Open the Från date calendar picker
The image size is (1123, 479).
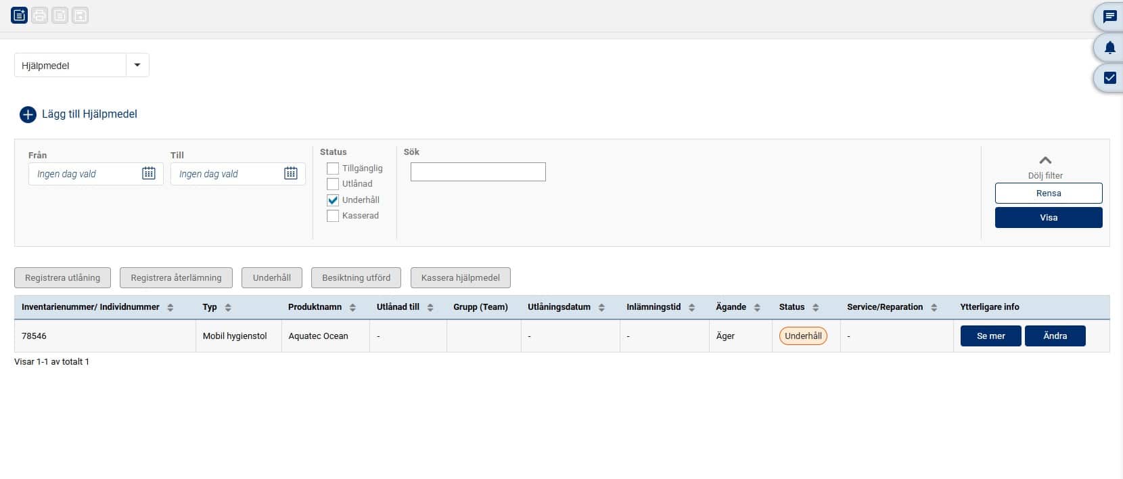click(149, 174)
